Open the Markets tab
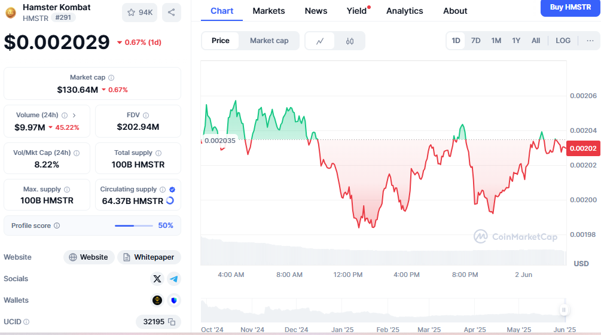Viewport: 601px width, 335px height. [269, 11]
